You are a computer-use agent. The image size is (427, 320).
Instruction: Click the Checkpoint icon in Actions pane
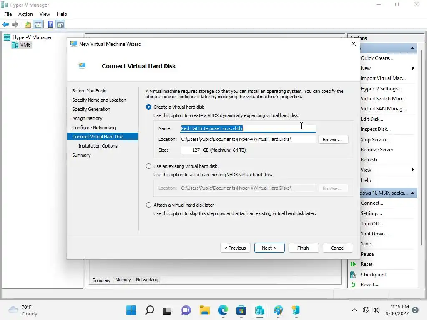point(353,275)
